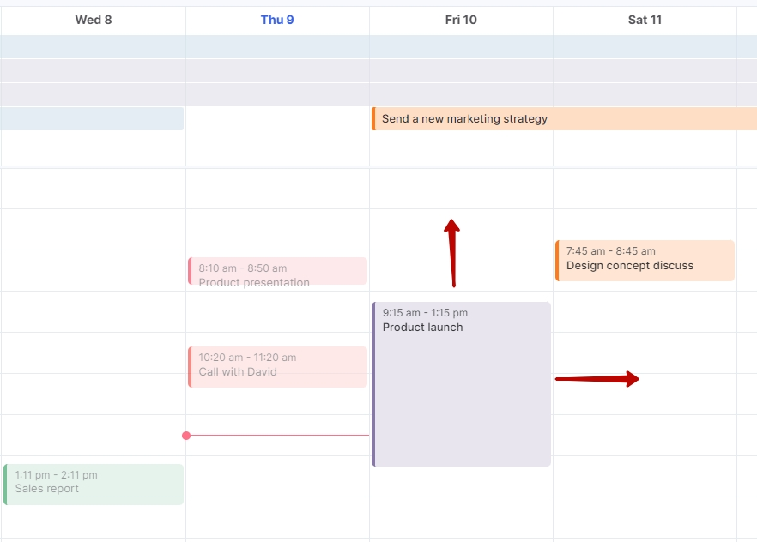The image size is (757, 542).
Task: Open the Design concept discuss event
Action: tap(645, 260)
